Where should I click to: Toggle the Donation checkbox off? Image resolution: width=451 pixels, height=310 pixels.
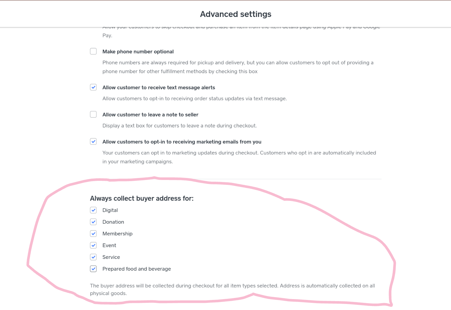(93, 222)
